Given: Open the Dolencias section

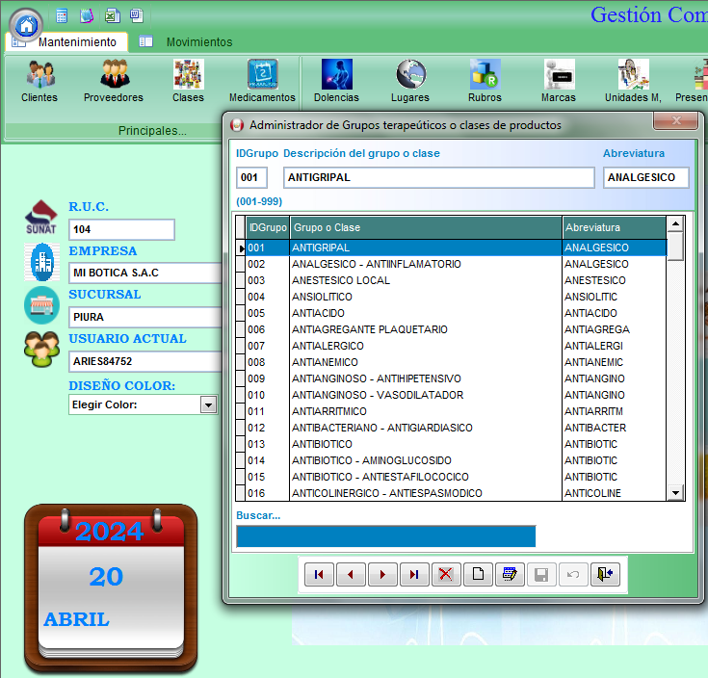Looking at the screenshot, I should click(x=336, y=81).
